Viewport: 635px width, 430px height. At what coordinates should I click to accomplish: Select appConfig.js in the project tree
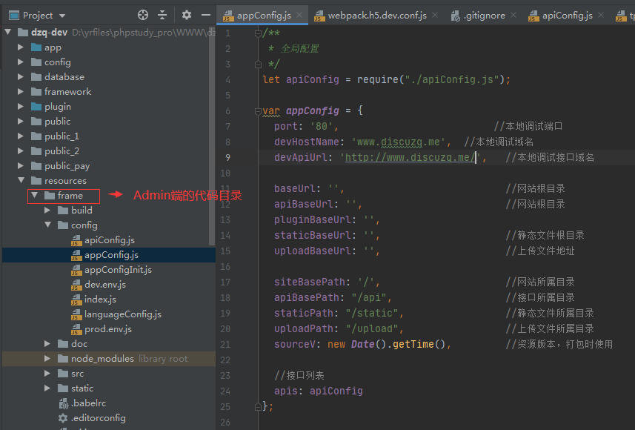111,255
